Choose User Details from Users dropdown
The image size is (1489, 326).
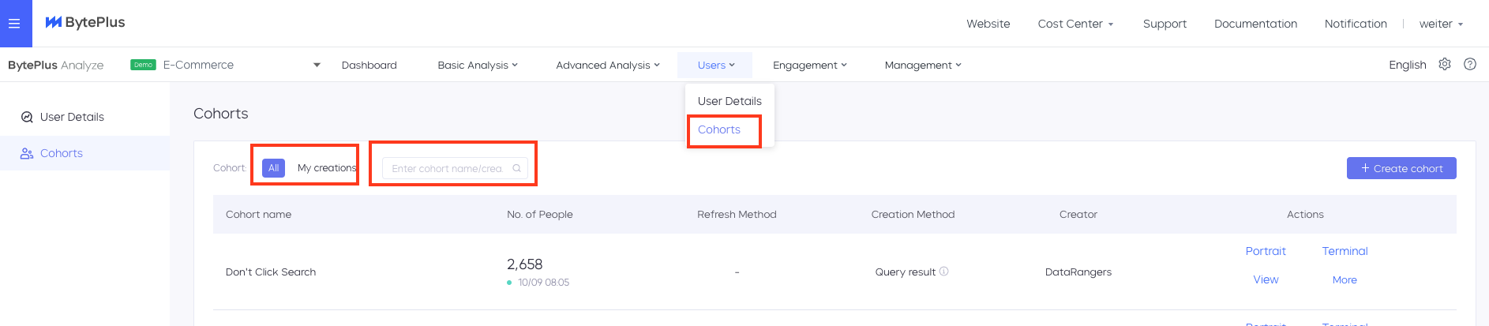(x=729, y=101)
